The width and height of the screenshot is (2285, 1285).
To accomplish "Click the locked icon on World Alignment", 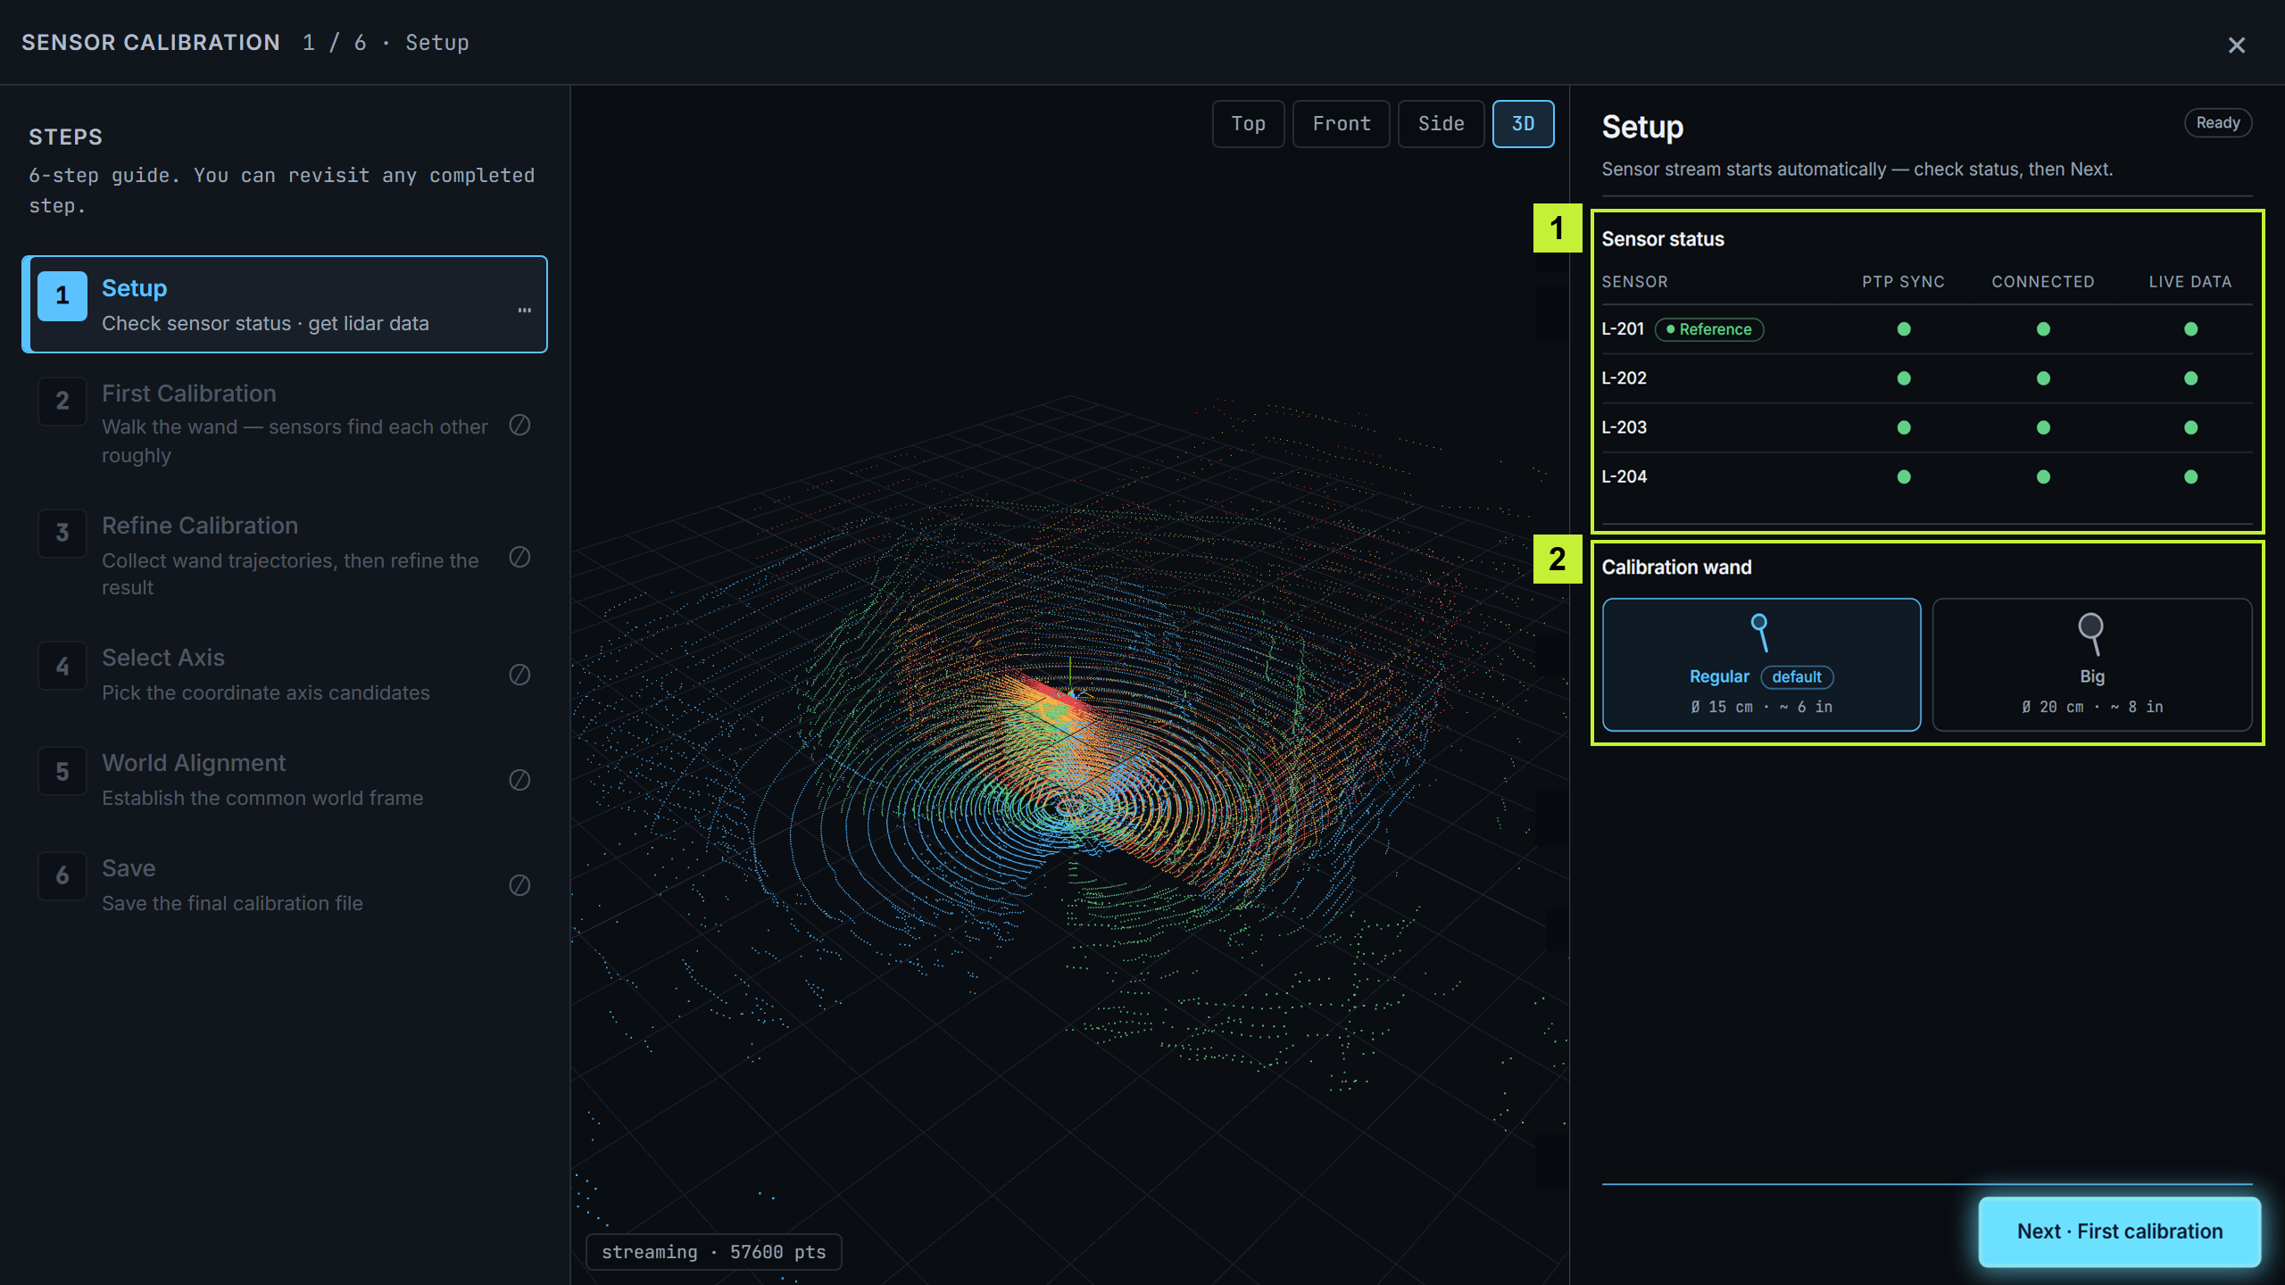I will [x=519, y=780].
